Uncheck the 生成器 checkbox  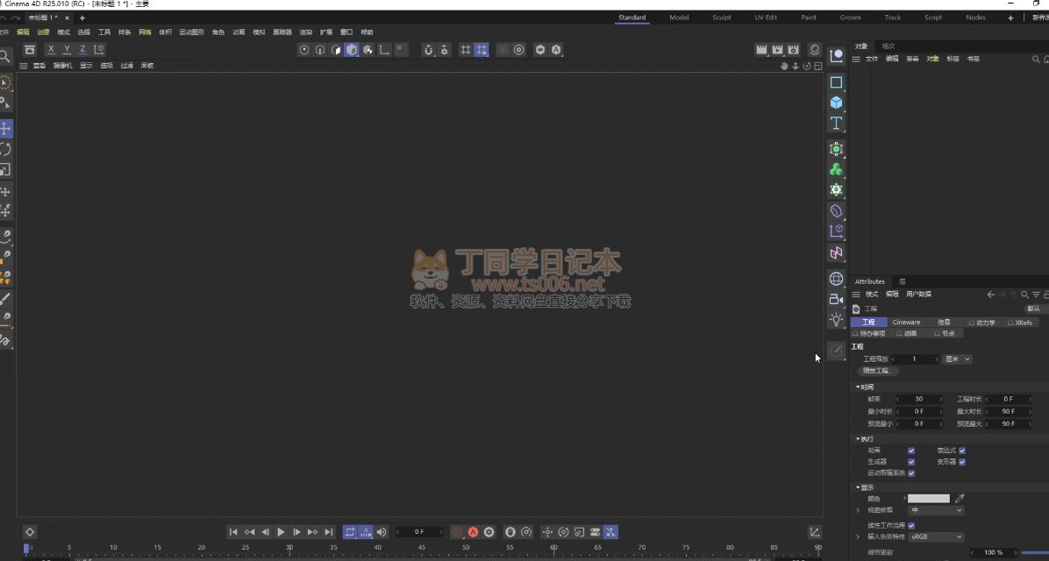(x=911, y=462)
